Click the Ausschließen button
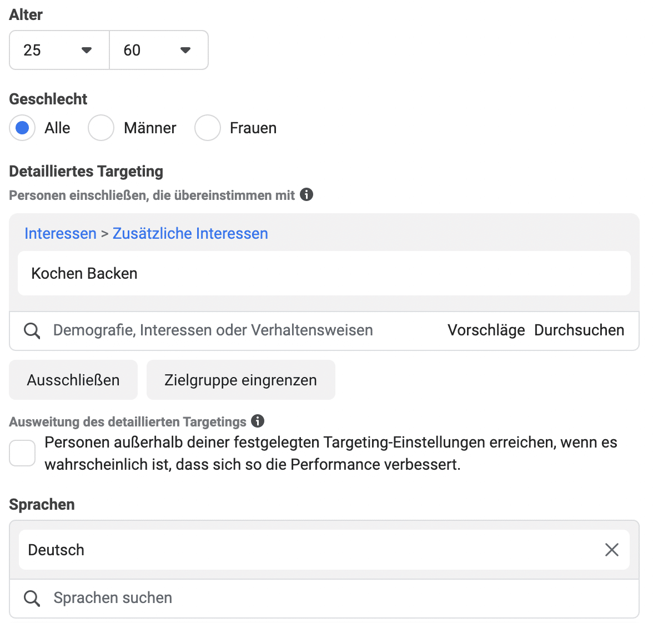Viewport: 653px width, 623px height. [x=73, y=380]
